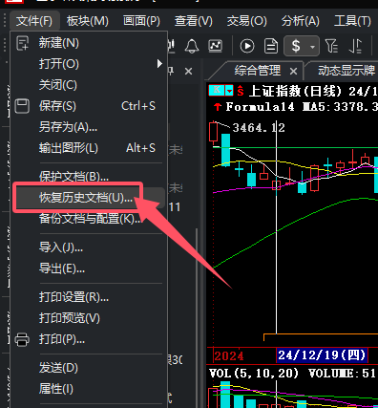378x408 pixels.
Task: Click the red 2024 year label
Action: coord(229,355)
